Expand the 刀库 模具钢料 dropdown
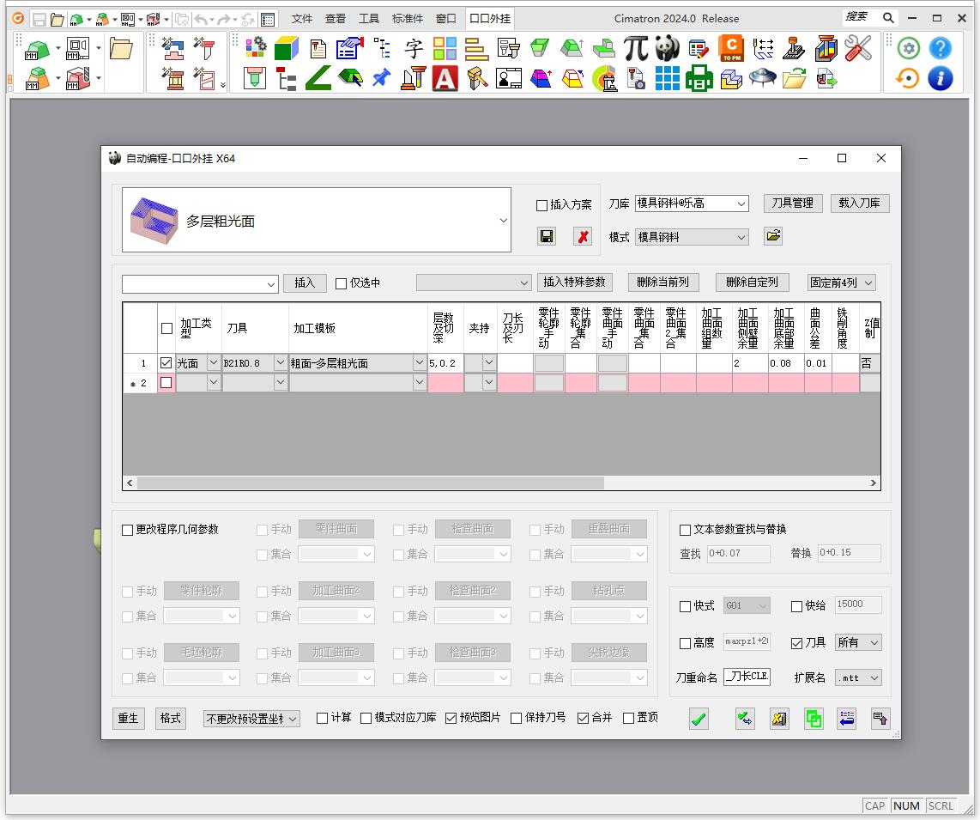The image size is (980, 820). coord(741,204)
